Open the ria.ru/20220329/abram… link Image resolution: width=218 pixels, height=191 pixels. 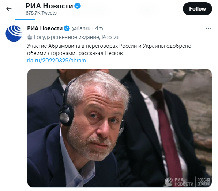point(59,61)
